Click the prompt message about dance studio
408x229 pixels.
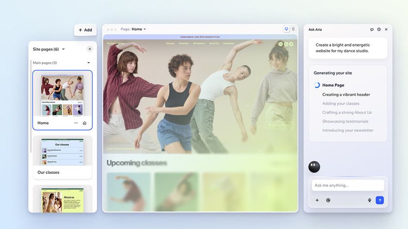click(348, 48)
